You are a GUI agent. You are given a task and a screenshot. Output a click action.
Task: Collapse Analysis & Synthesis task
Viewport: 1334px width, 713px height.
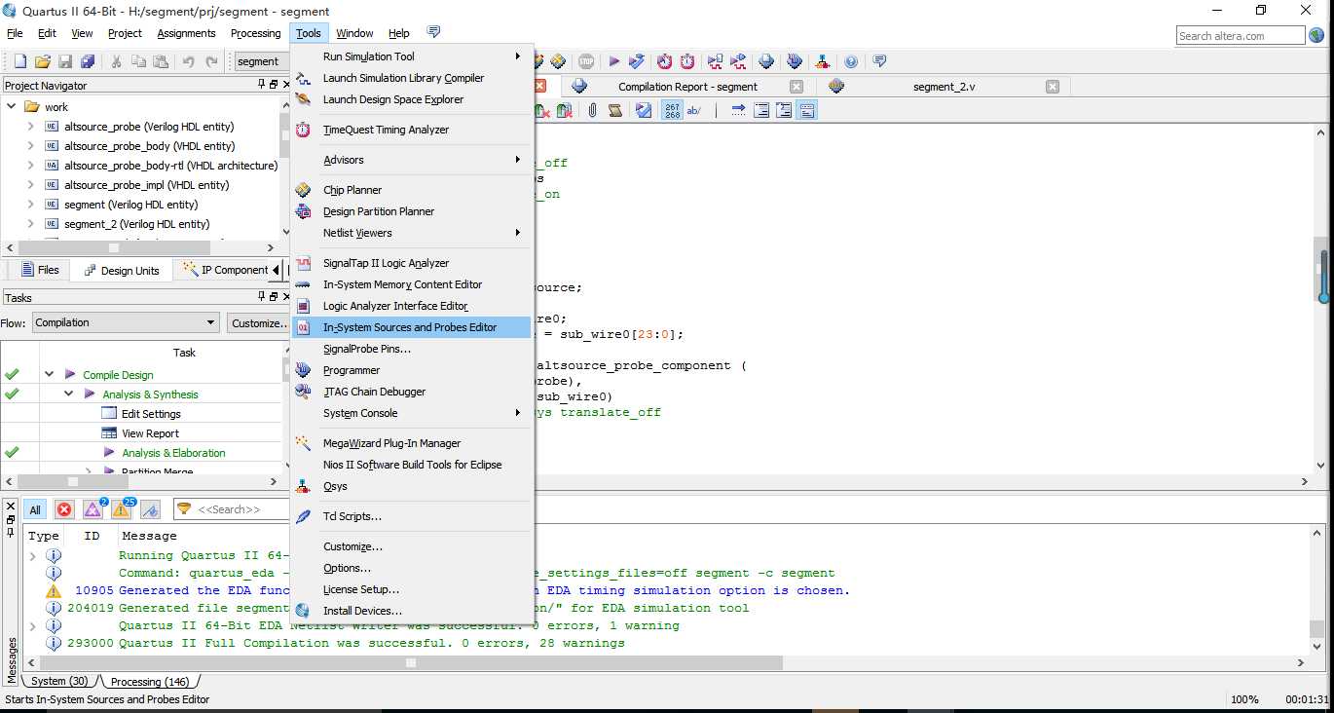(69, 394)
